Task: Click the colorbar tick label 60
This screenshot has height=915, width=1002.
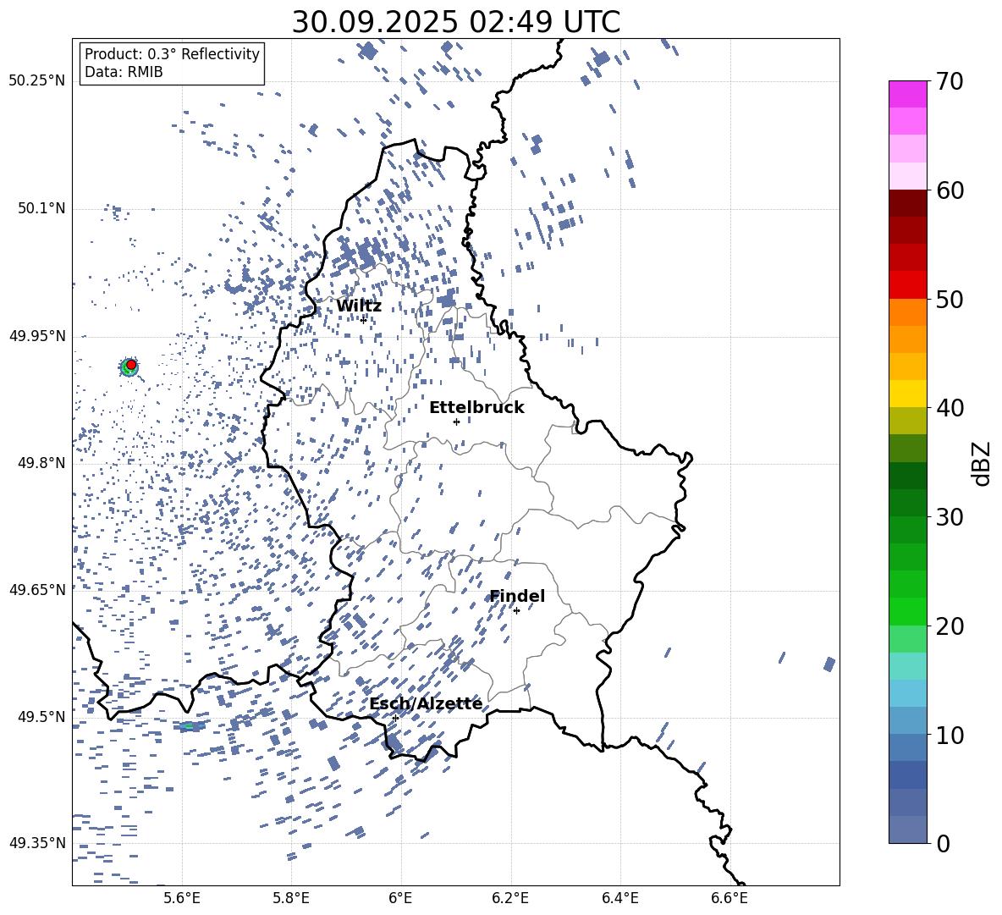Action: click(950, 190)
